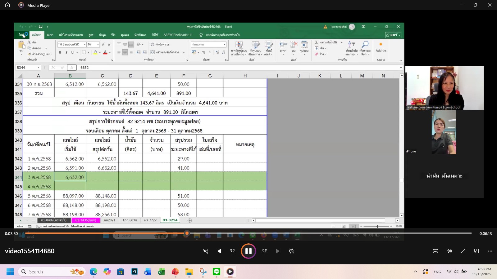Enter full screen video mode
Image resolution: width=497 pixels, height=279 pixels.
(463, 251)
